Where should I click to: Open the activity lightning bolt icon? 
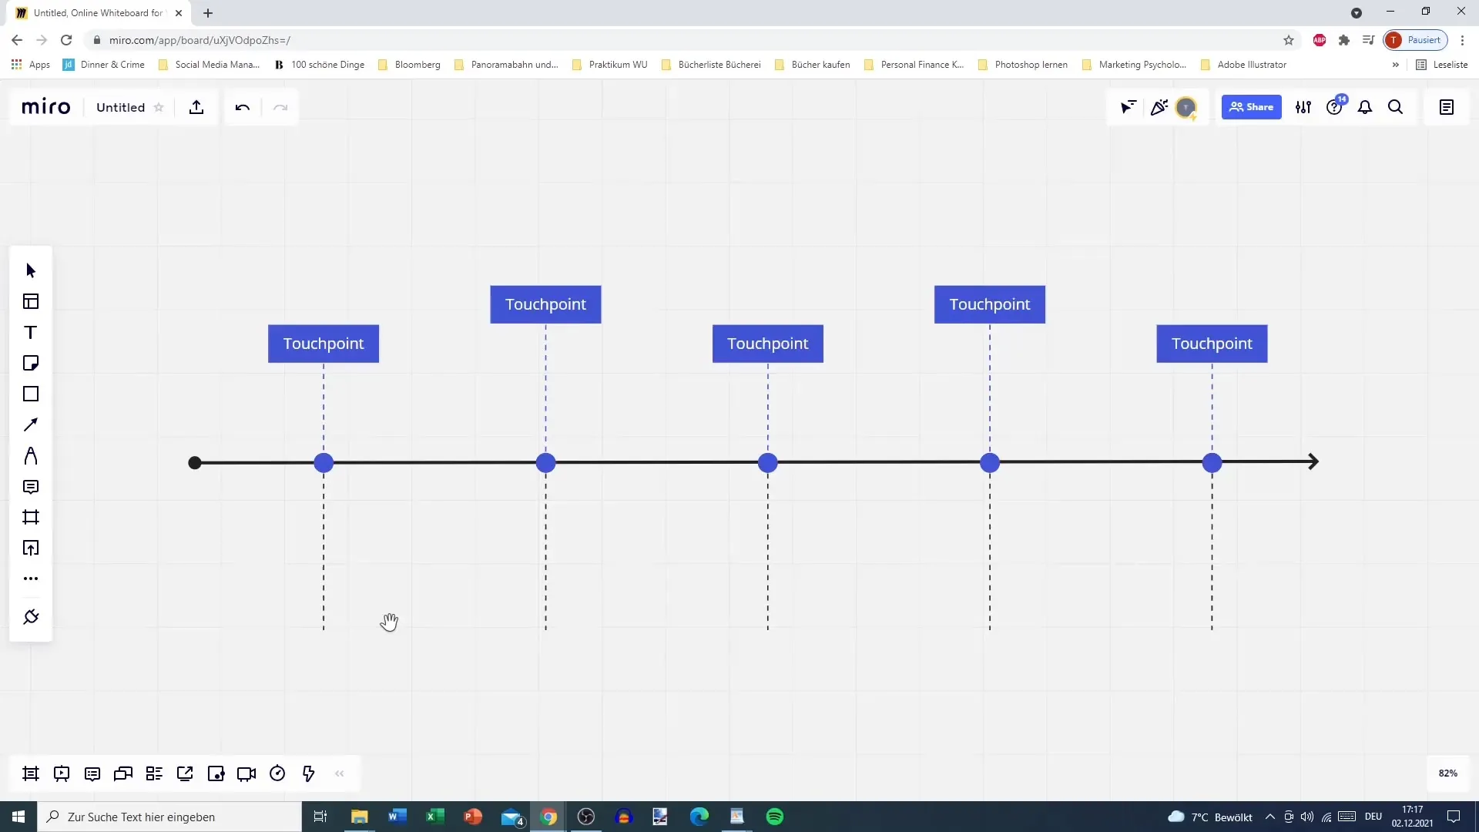coord(308,773)
